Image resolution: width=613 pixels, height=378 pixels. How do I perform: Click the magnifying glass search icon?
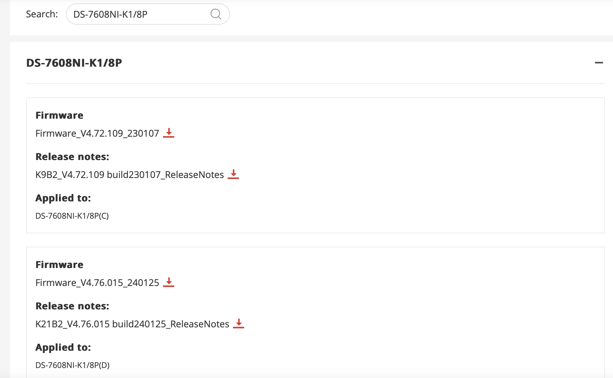coord(216,14)
